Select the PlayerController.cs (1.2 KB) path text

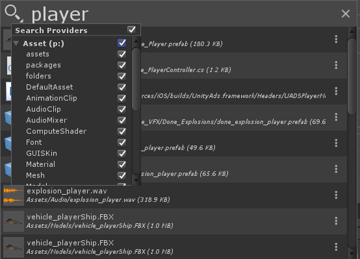(x=186, y=69)
